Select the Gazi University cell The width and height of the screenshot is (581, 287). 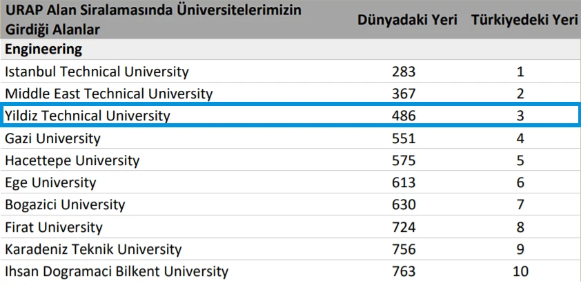pyautogui.click(x=52, y=138)
